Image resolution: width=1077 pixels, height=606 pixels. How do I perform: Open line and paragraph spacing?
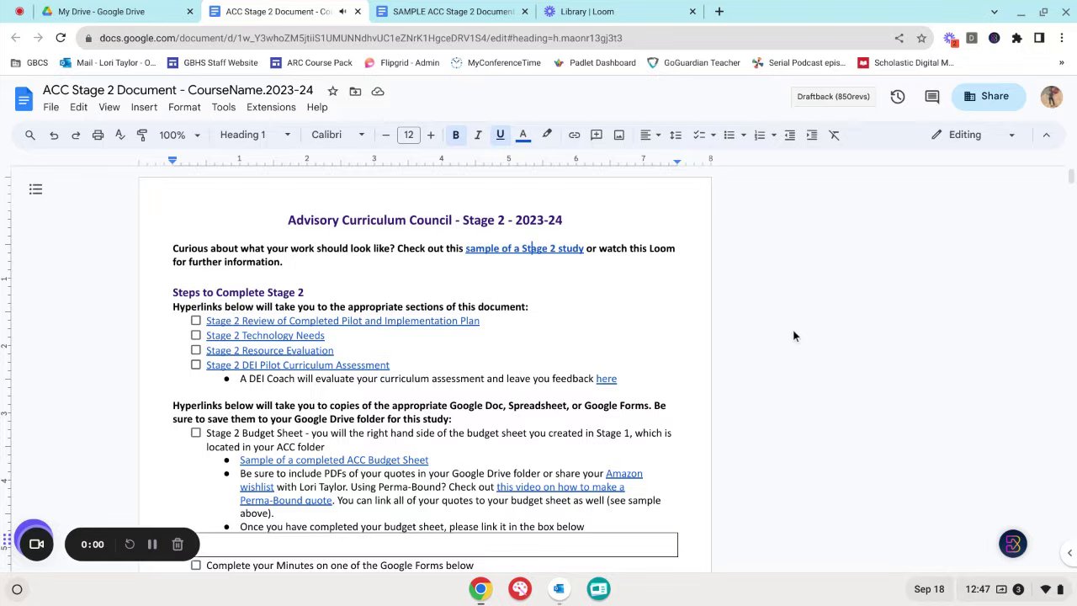point(675,135)
